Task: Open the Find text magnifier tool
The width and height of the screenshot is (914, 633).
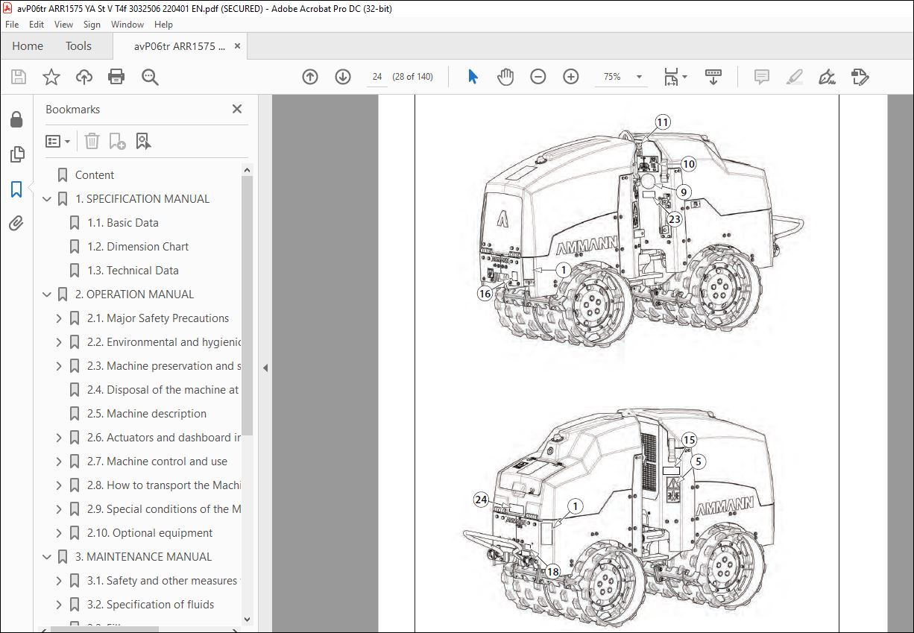Action: 150,77
